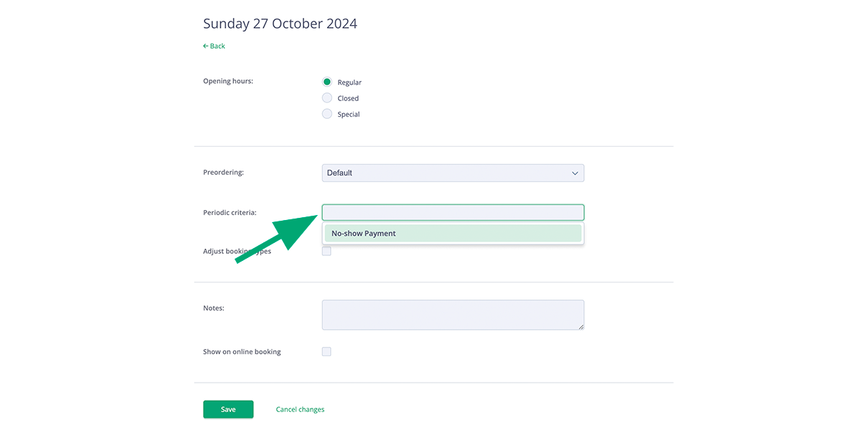This screenshot has height=430, width=861.
Task: Open the Periodic criteria dropdown field
Action: click(452, 212)
